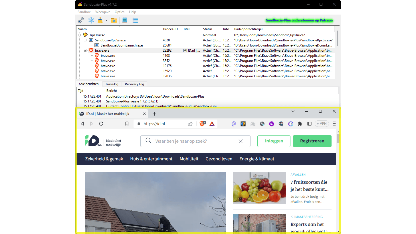Click the greyed-out extension icon in Brave toolbar
Screen dimensions: 416x234
253,124
